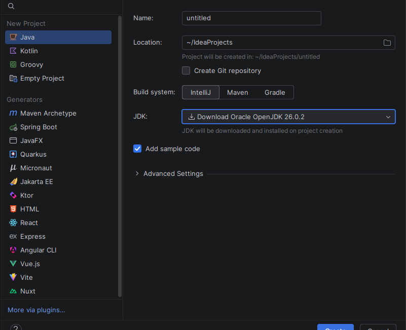This screenshot has width=406, height=330.
Task: Choose IntelliJ build system
Action: point(201,92)
